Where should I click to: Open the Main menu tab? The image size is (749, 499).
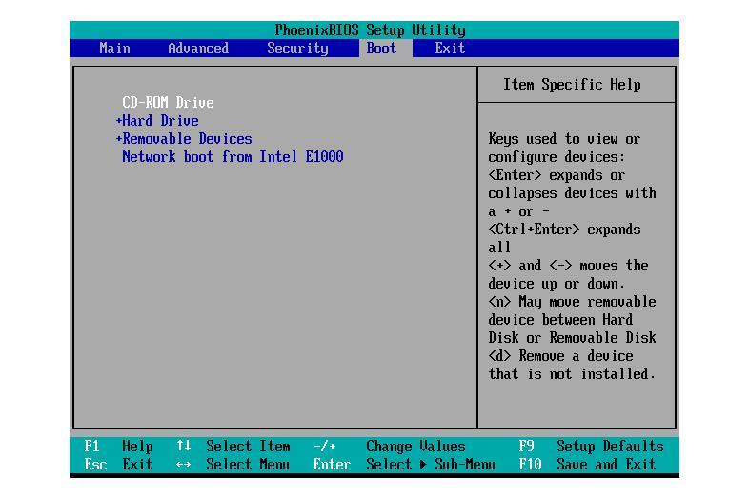(x=114, y=49)
